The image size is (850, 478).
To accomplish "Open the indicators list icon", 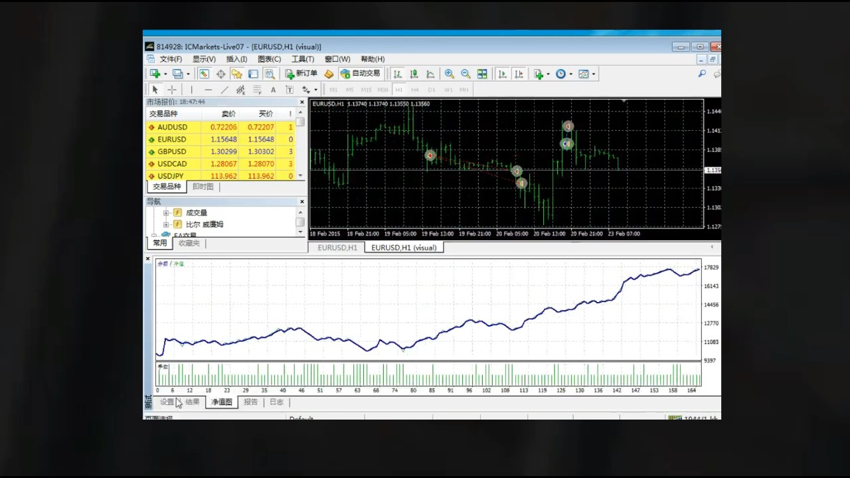I will click(539, 74).
